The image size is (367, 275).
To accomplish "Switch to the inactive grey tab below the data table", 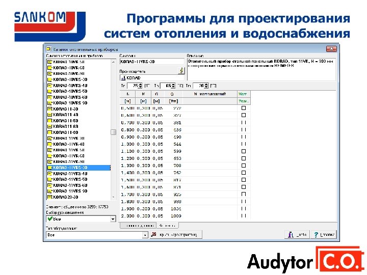I will [x=138, y=226].
